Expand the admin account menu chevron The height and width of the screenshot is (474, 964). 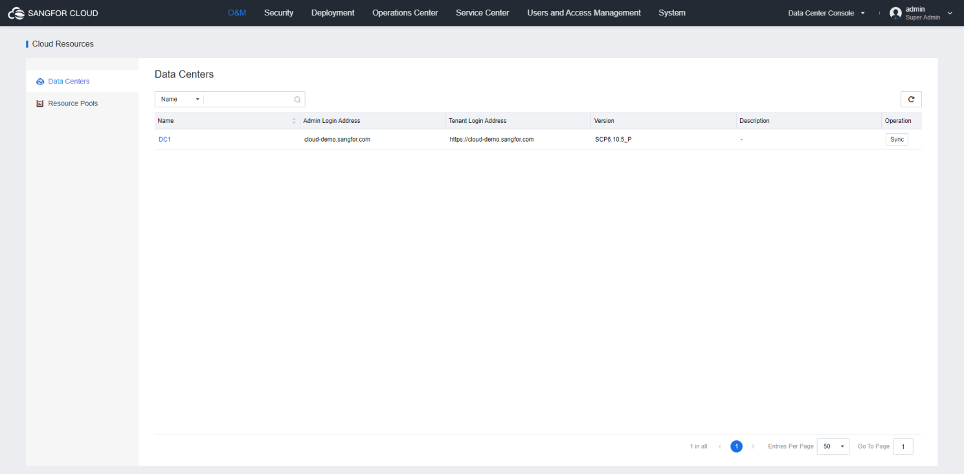[x=950, y=13]
